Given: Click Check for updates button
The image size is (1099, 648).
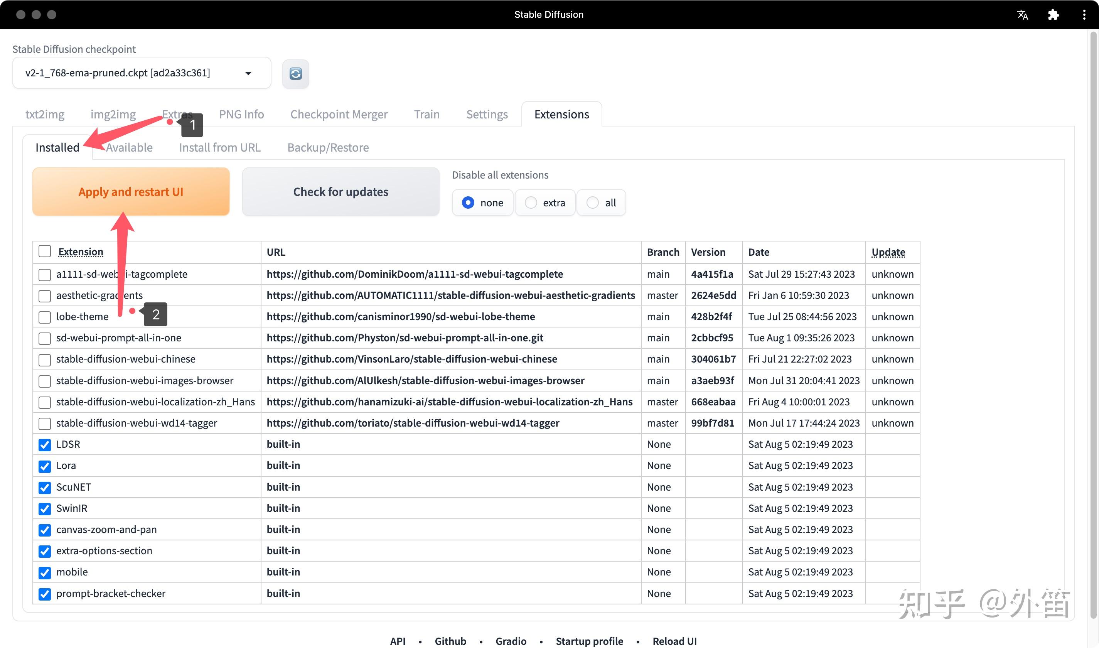Looking at the screenshot, I should click(x=340, y=192).
